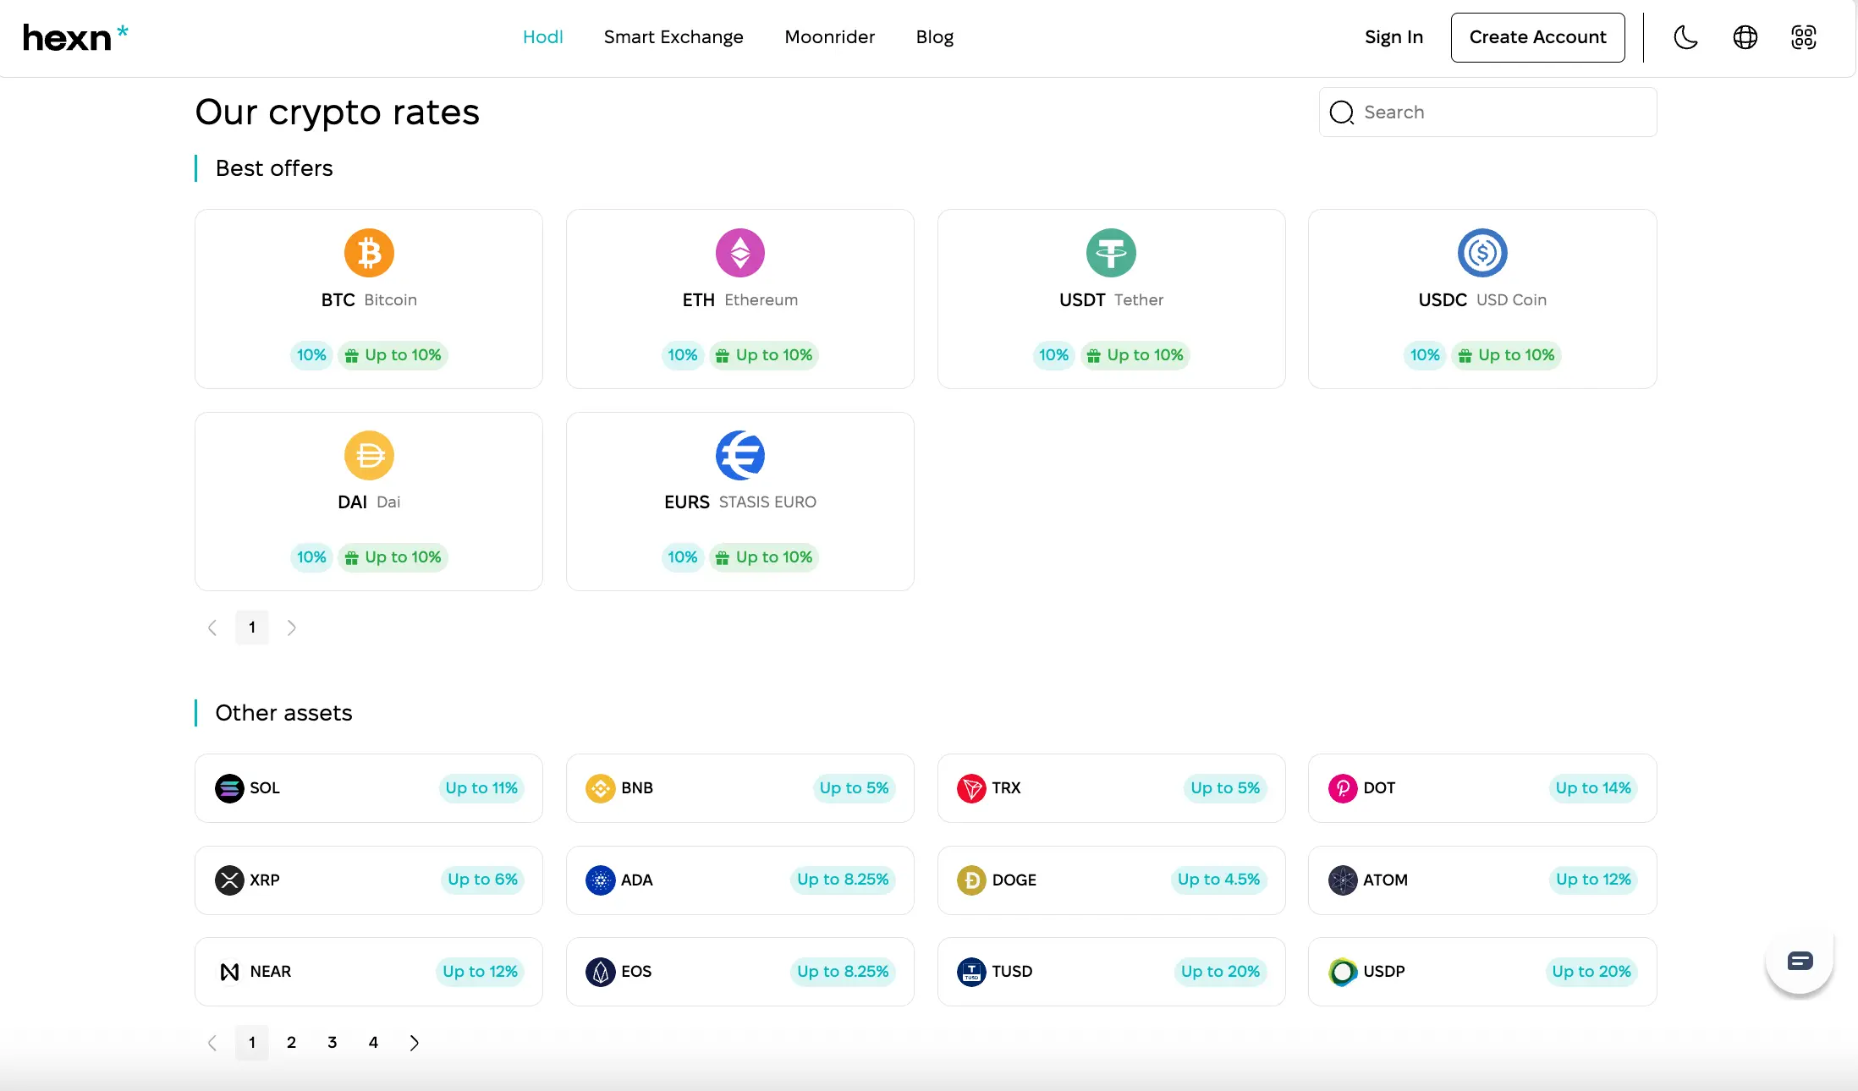Click the USDT 10% rate badge

1053,355
